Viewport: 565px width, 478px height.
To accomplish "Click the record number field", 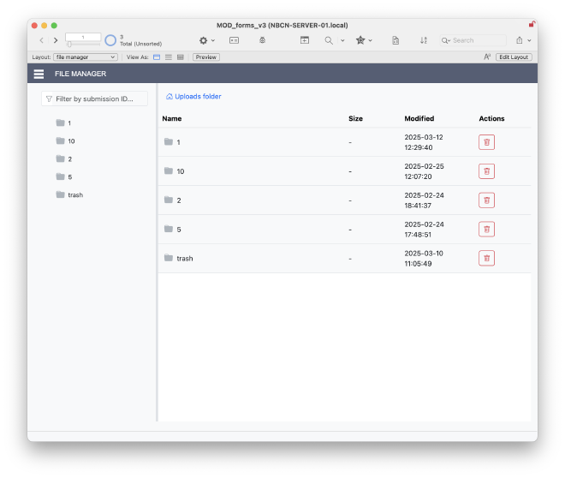I will tap(83, 37).
